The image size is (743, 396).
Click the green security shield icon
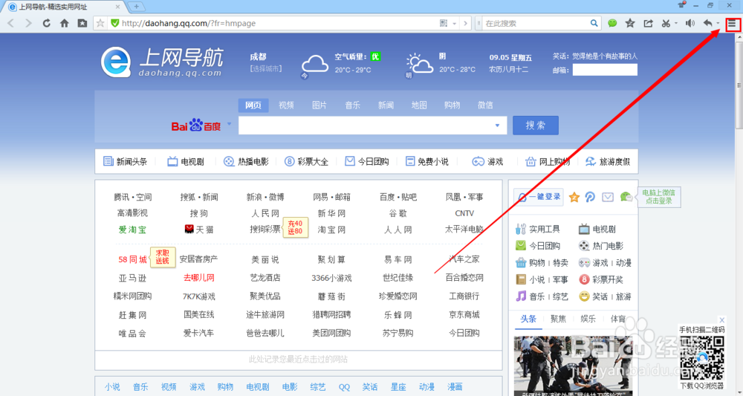[x=114, y=23]
